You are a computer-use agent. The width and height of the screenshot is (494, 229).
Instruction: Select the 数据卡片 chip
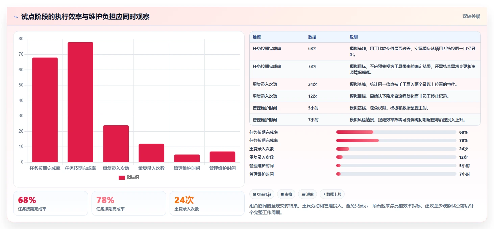pyautogui.click(x=332, y=194)
